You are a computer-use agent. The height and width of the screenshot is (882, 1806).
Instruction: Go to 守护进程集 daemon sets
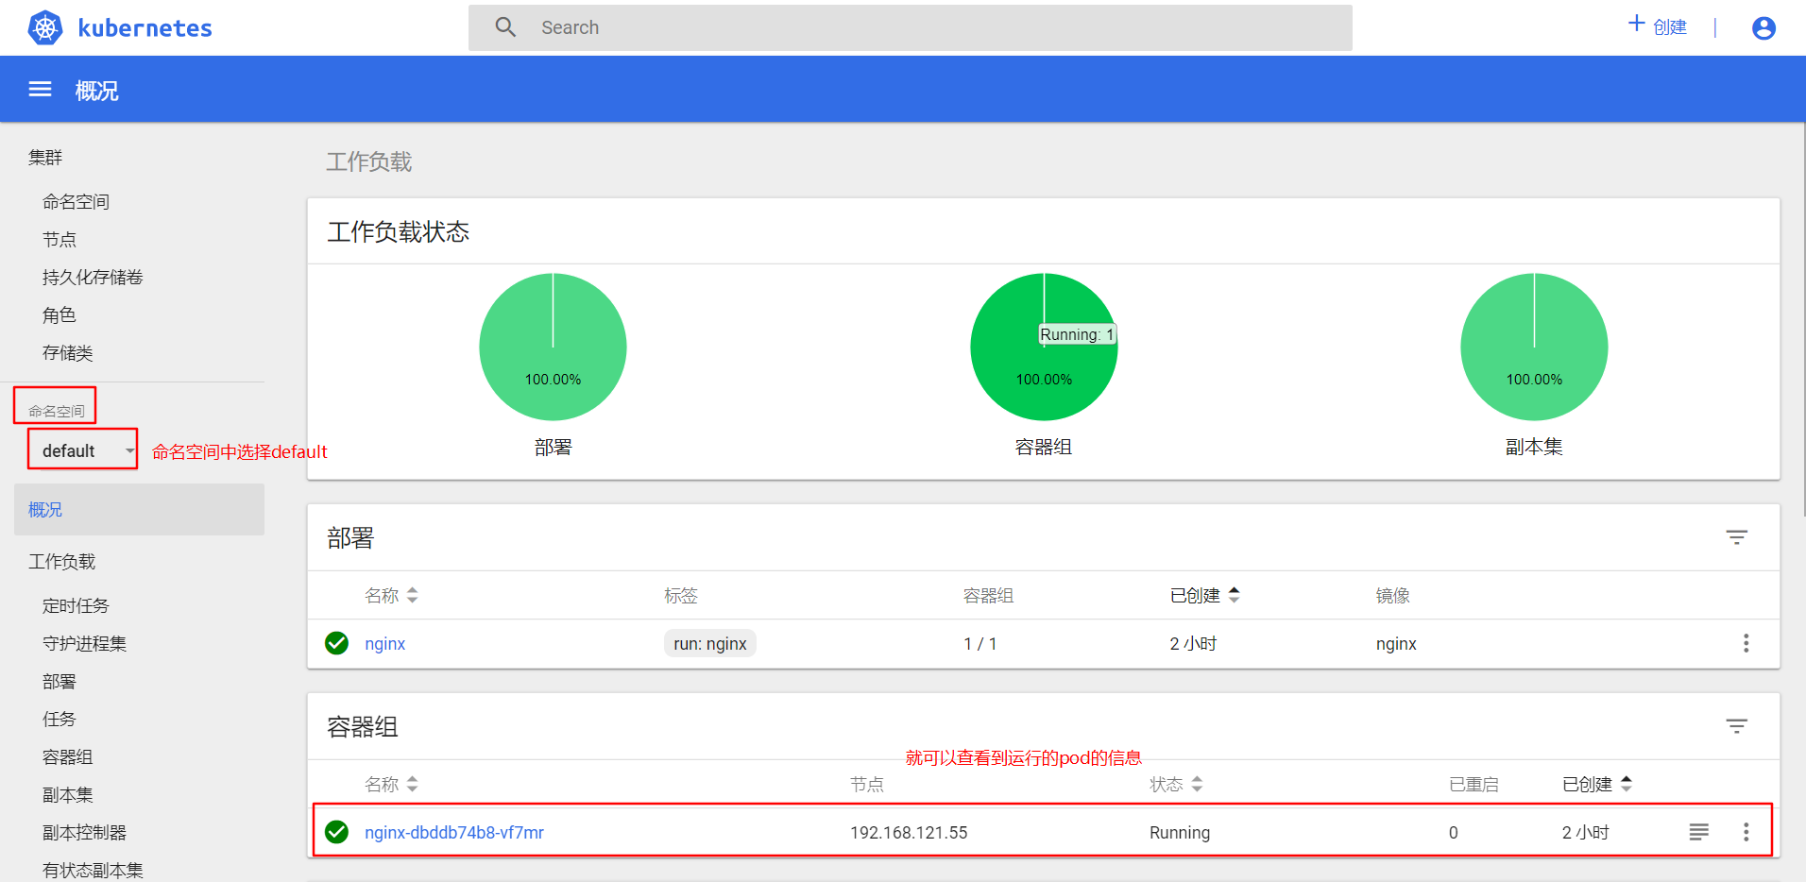[x=85, y=644]
